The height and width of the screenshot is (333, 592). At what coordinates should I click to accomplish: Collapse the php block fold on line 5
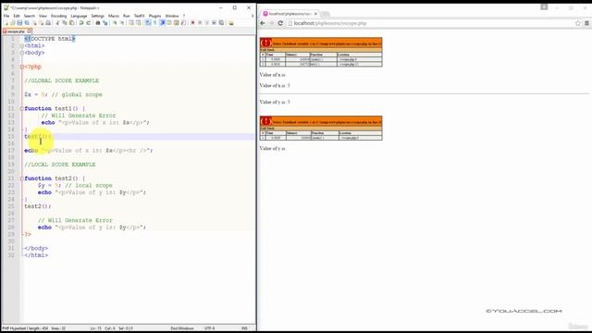click(22, 67)
